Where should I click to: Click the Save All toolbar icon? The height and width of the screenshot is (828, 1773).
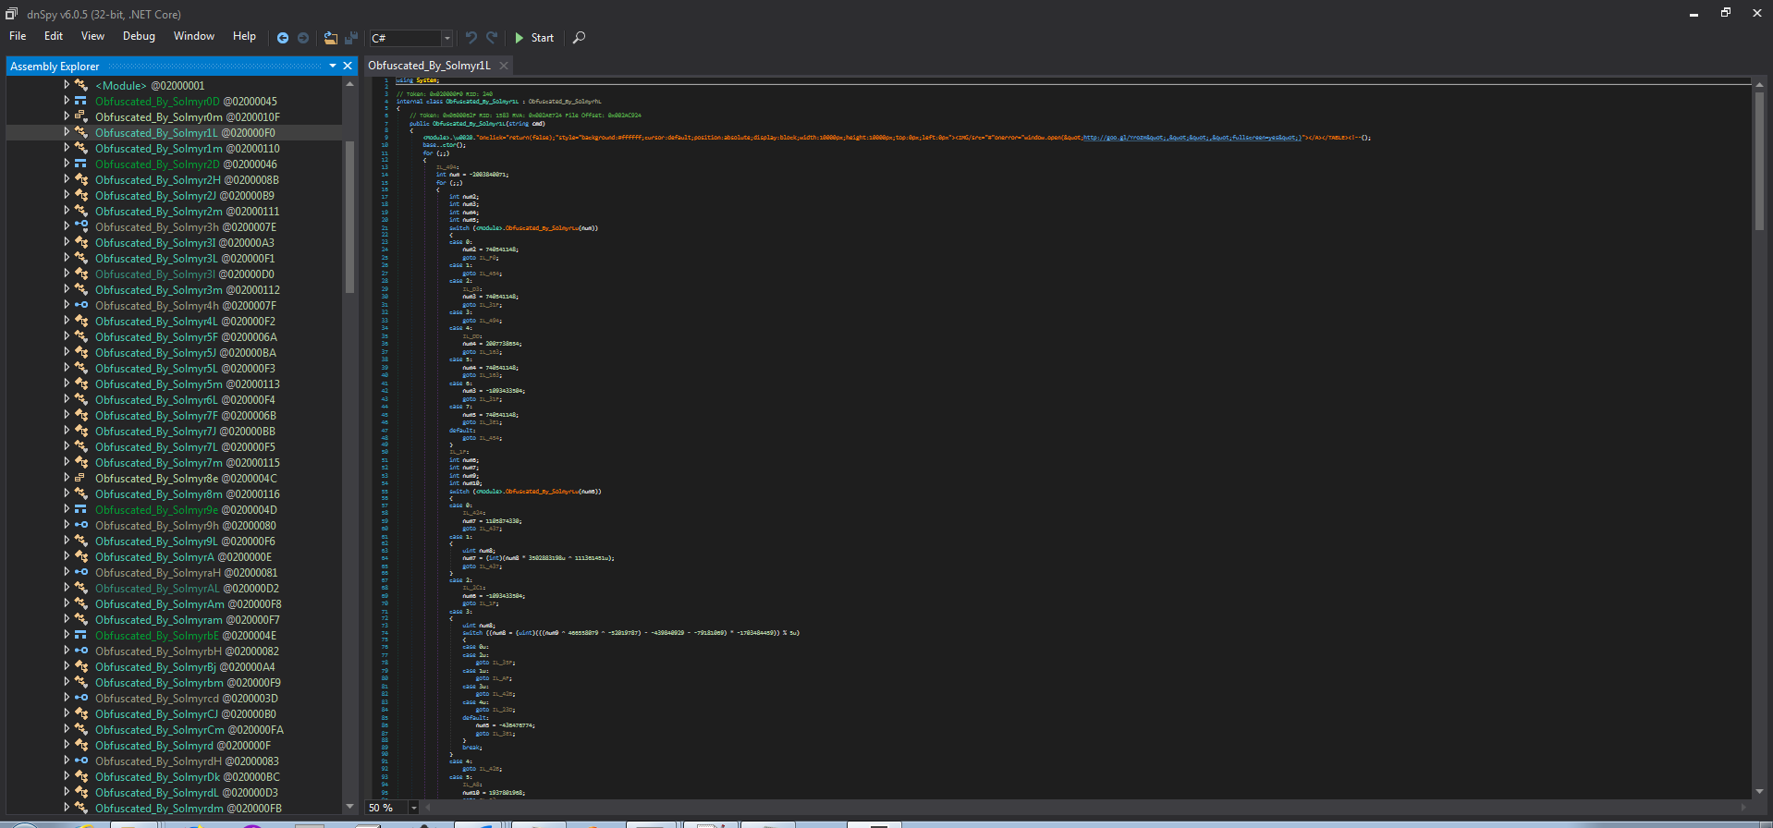tap(351, 38)
